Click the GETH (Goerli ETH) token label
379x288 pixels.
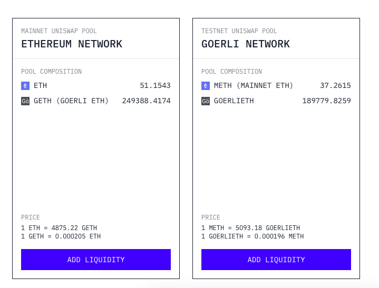coord(71,101)
